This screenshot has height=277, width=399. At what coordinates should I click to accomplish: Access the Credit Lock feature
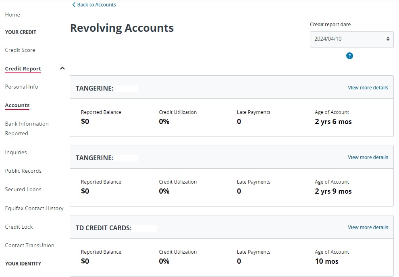pos(19,227)
